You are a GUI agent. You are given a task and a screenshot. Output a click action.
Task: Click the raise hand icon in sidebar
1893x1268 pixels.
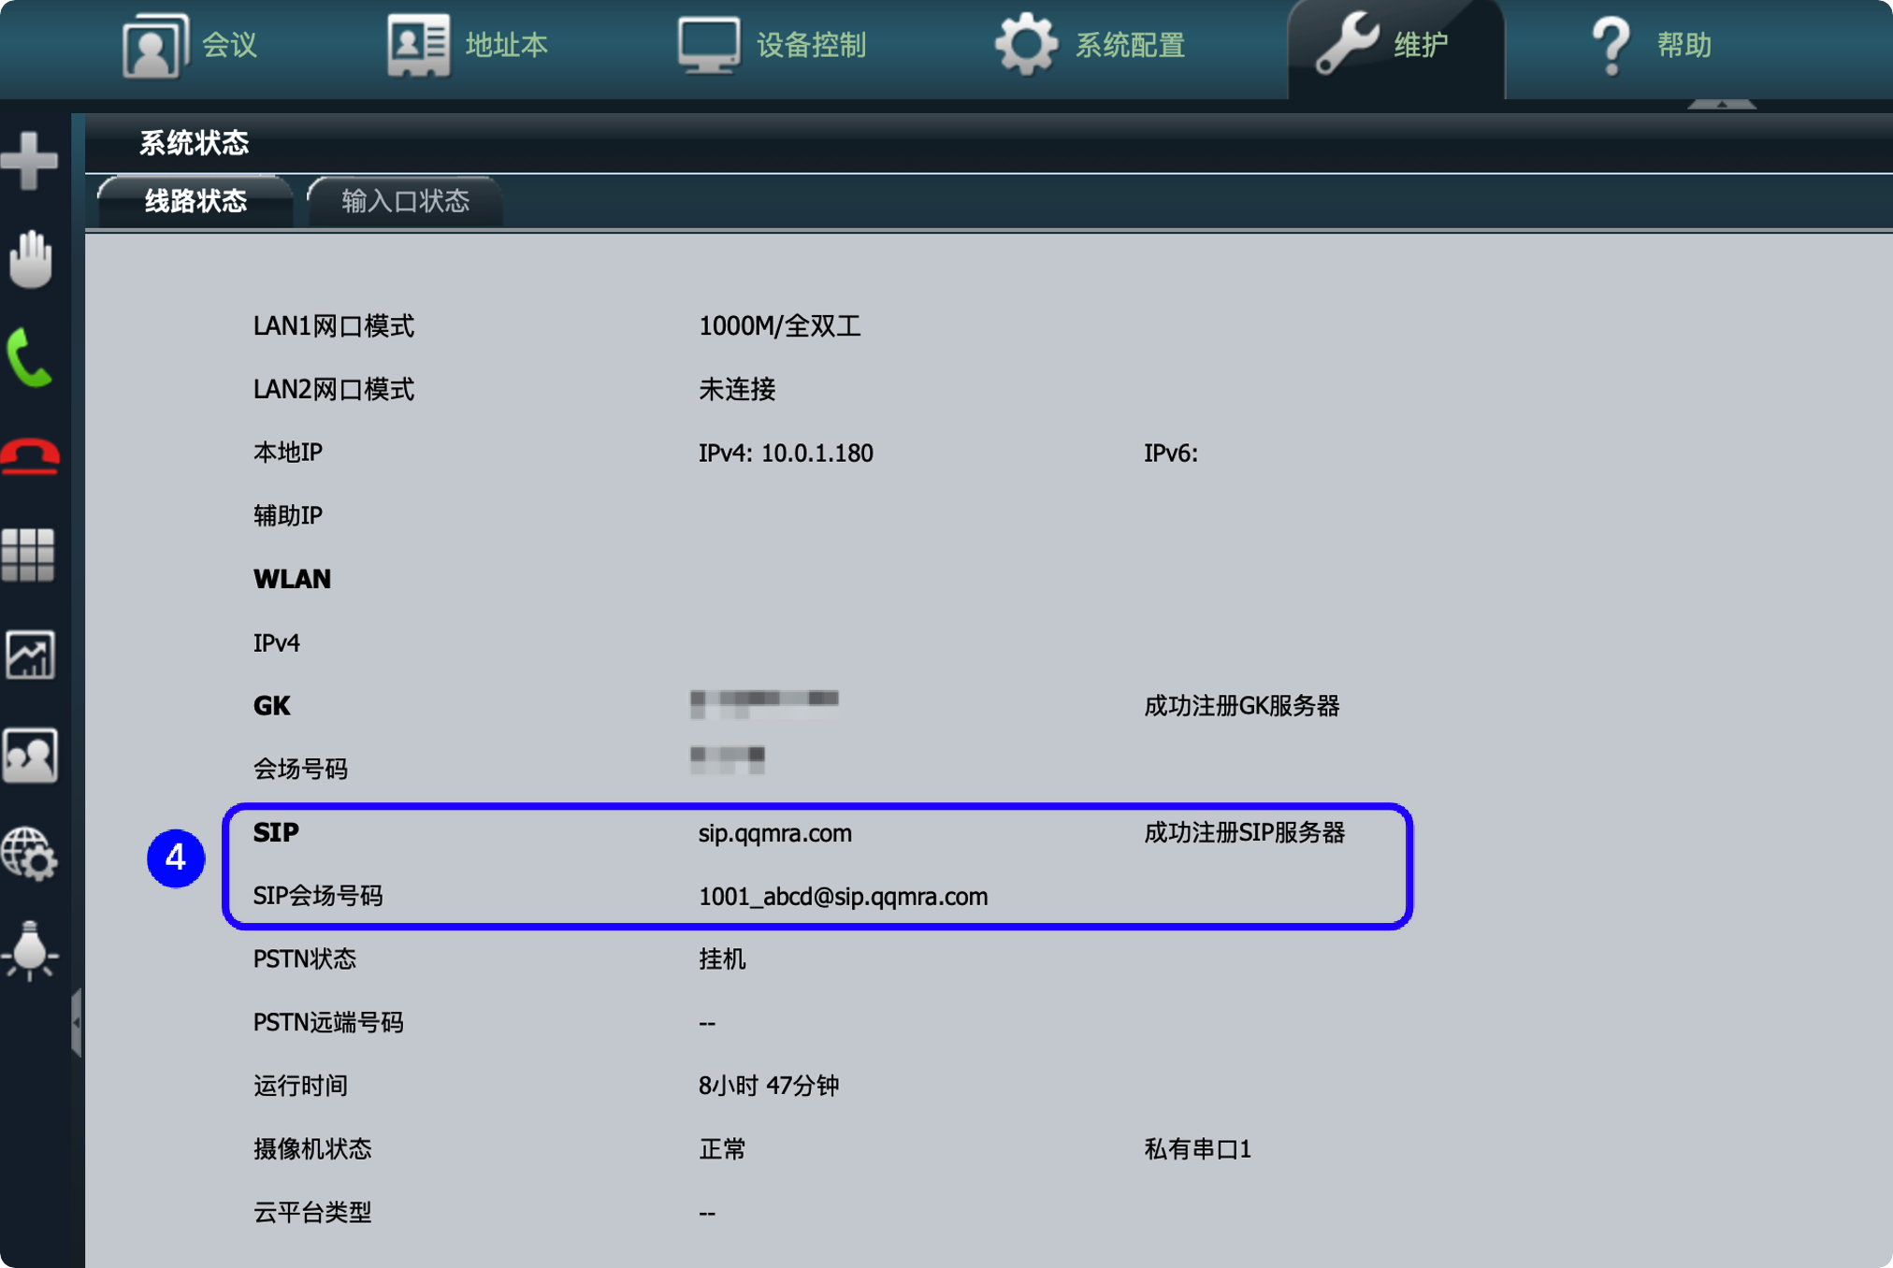[31, 259]
